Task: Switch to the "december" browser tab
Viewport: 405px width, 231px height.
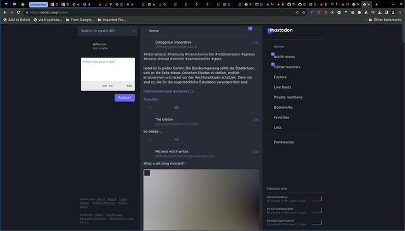Action: point(39,4)
